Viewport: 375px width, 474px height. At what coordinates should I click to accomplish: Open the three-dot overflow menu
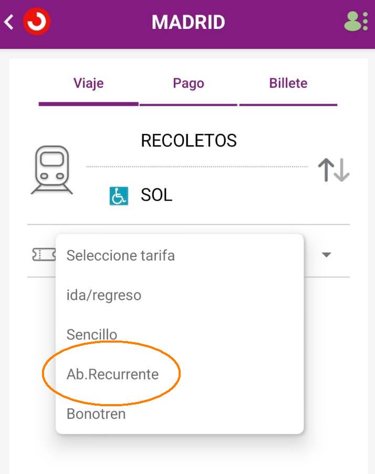pyautogui.click(x=366, y=22)
